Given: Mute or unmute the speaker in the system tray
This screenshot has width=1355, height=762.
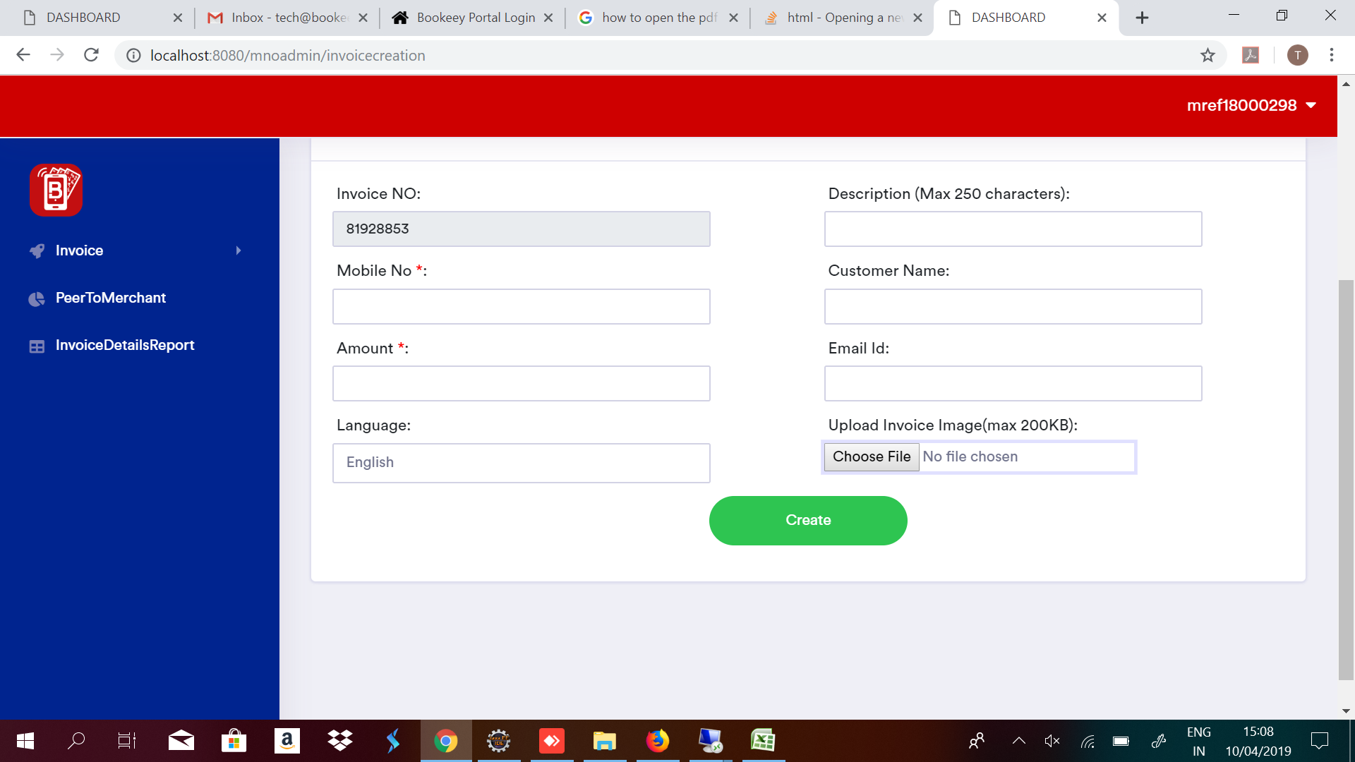Looking at the screenshot, I should point(1052,741).
